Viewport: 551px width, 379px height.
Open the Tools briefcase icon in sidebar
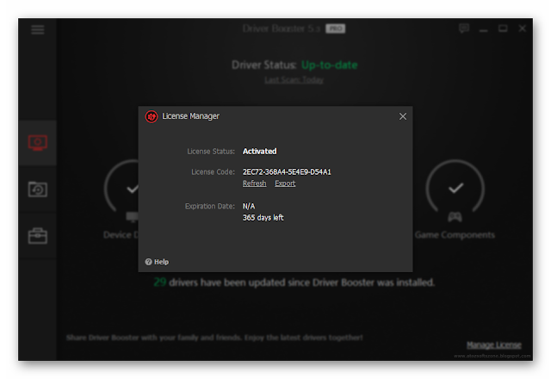(x=38, y=235)
